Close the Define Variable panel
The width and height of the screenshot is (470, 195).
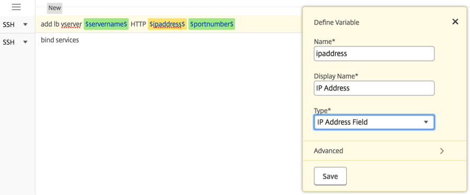tap(455, 21)
